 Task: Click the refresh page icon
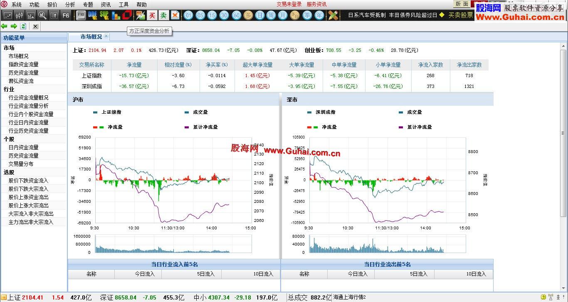point(23,26)
